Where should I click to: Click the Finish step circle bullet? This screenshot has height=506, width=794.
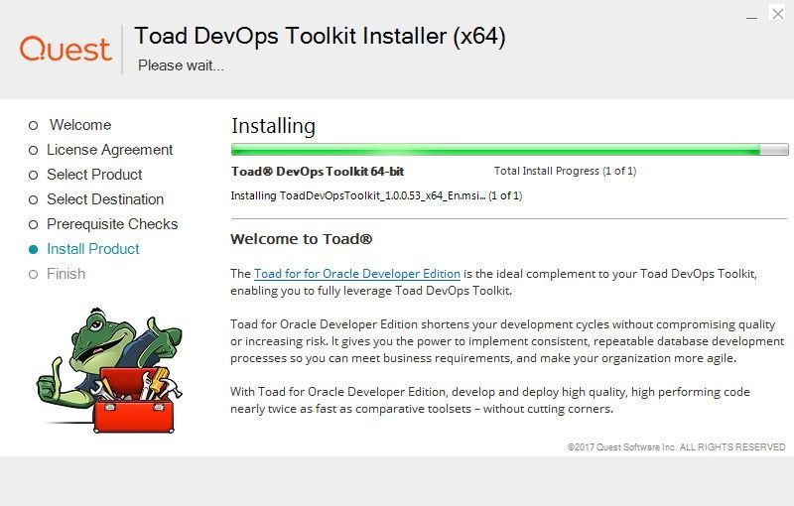coord(33,274)
